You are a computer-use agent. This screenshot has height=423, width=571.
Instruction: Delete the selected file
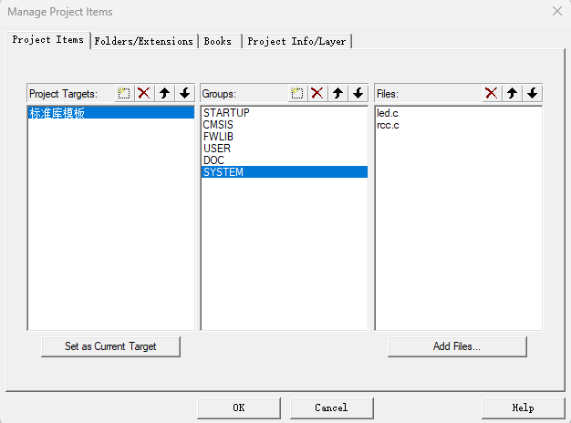tap(492, 94)
